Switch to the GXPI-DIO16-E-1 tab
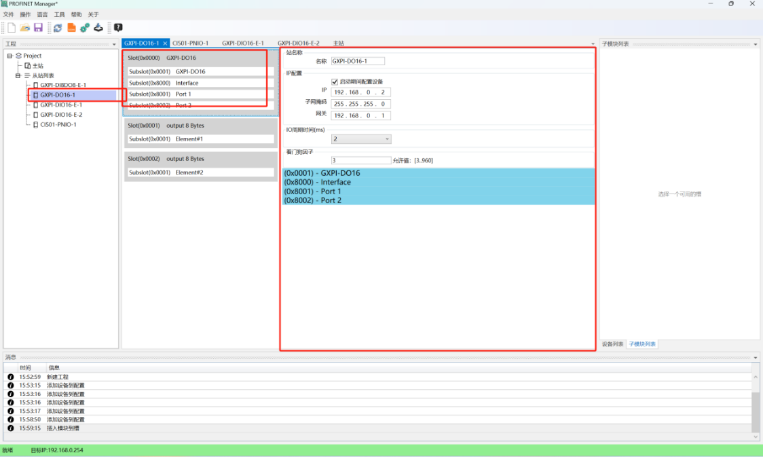763x457 pixels. [243, 43]
